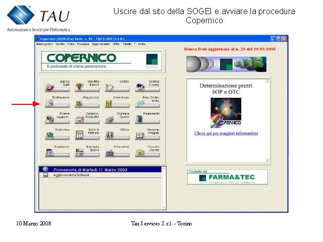Open the Utilità menu in the menu bar
This screenshot has width=323, height=242.
pos(116,44)
